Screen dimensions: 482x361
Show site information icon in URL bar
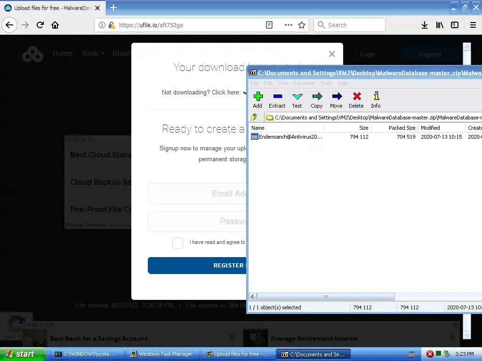(102, 25)
